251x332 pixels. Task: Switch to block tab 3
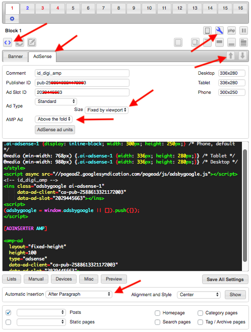point(42,8)
